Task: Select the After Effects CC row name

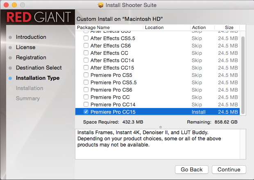Action: tap(109, 53)
